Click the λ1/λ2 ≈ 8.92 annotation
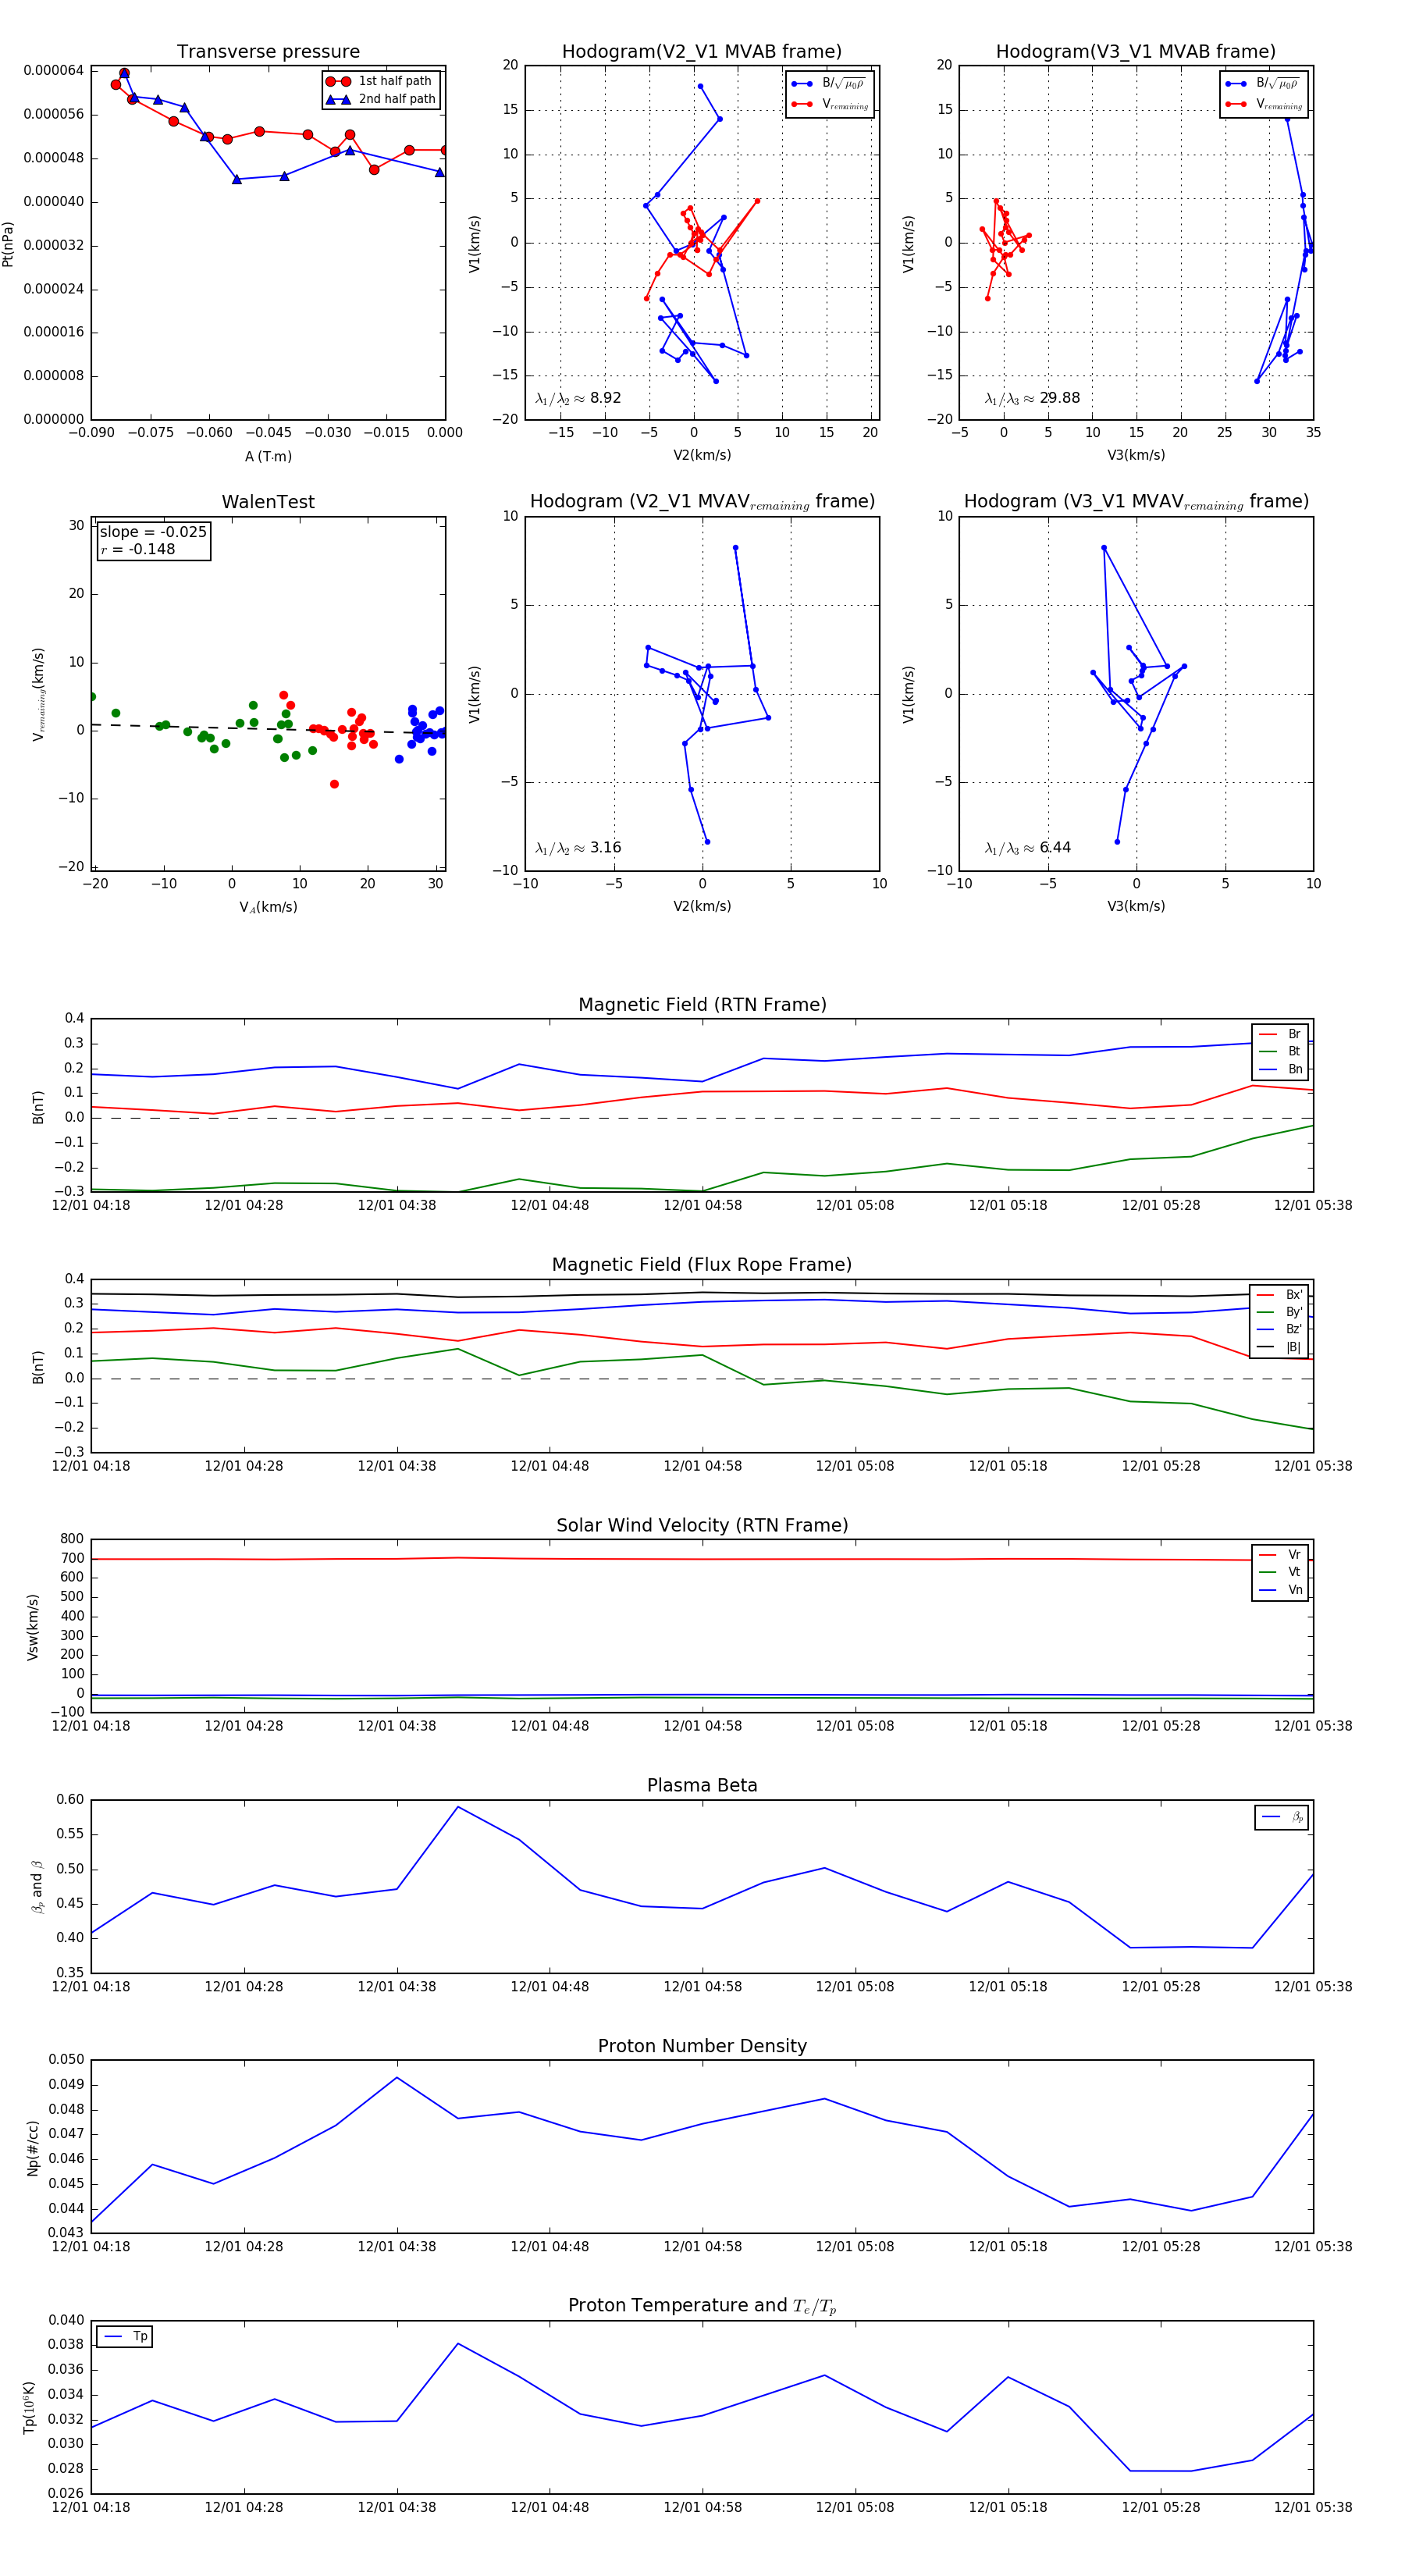The image size is (1405, 2576). (x=578, y=398)
